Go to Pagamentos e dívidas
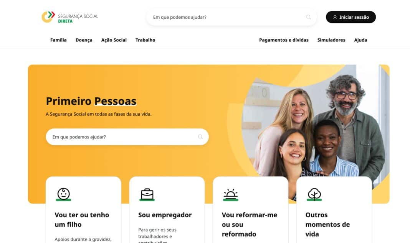The image size is (410, 243). tap(284, 40)
